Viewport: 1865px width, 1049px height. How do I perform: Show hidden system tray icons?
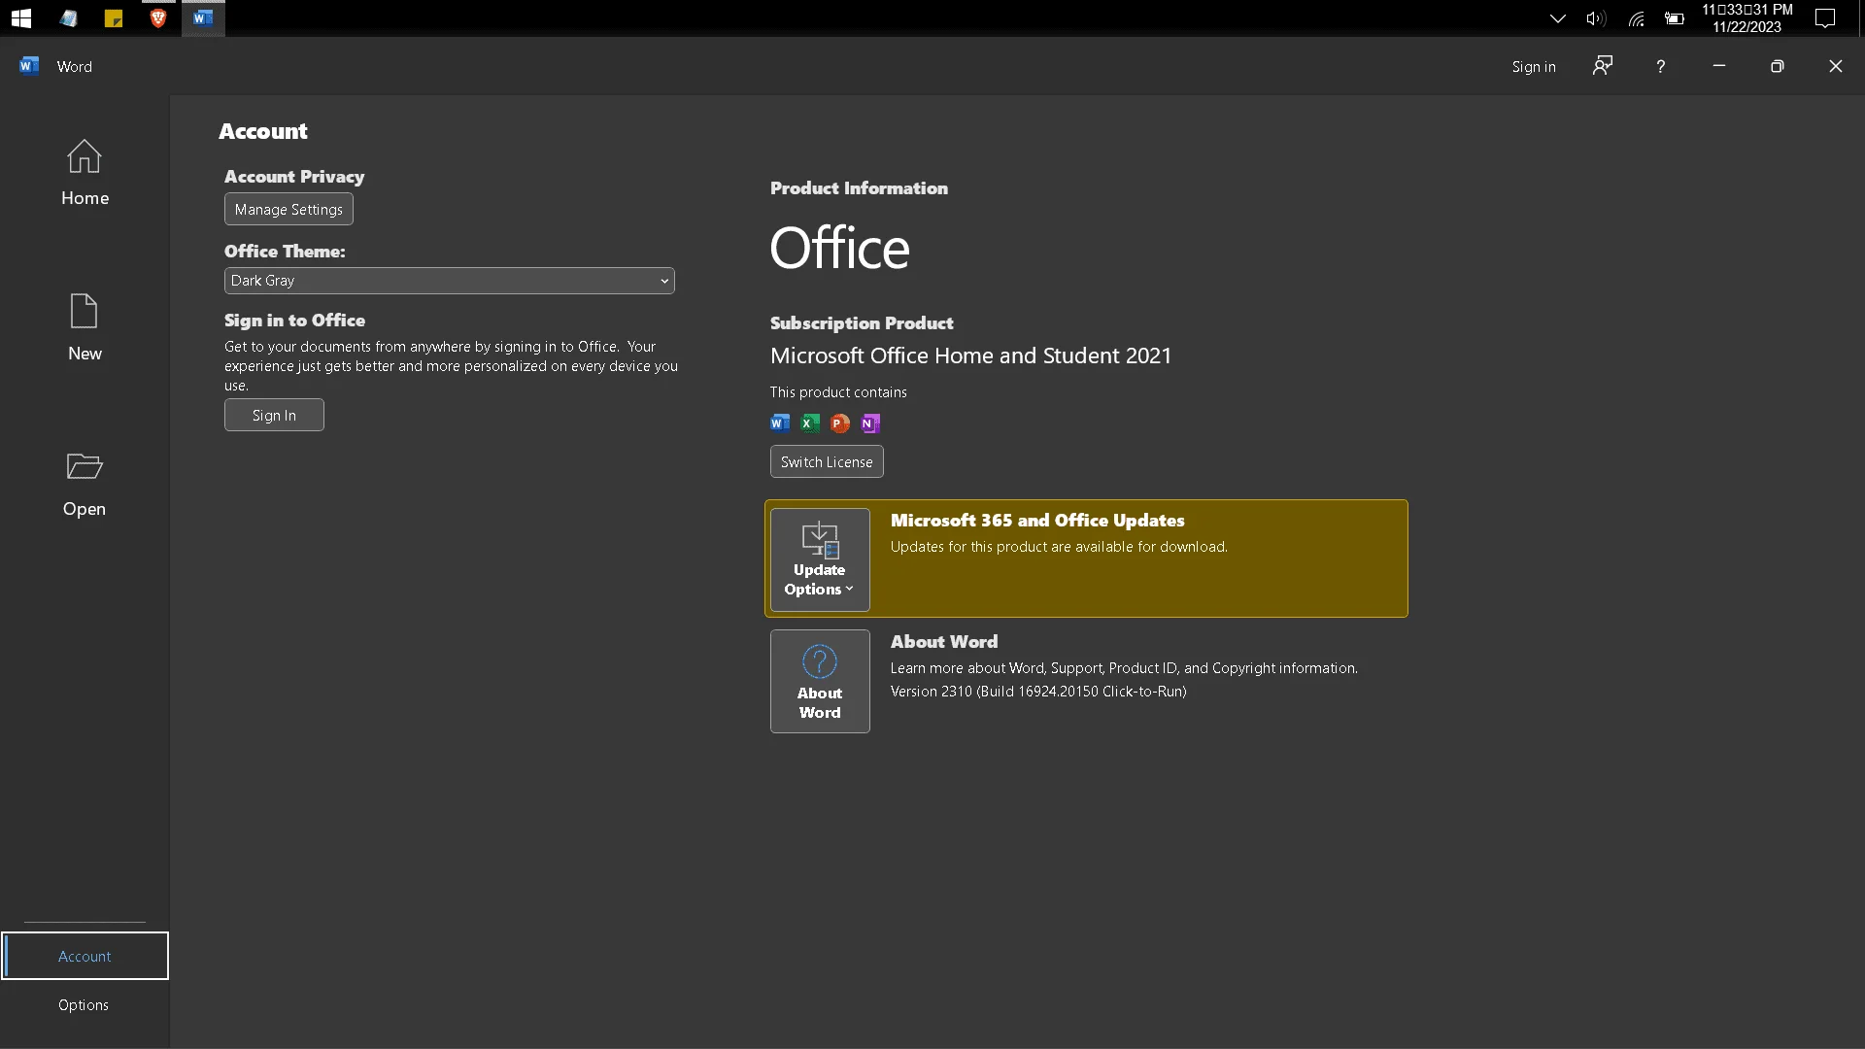tap(1557, 18)
